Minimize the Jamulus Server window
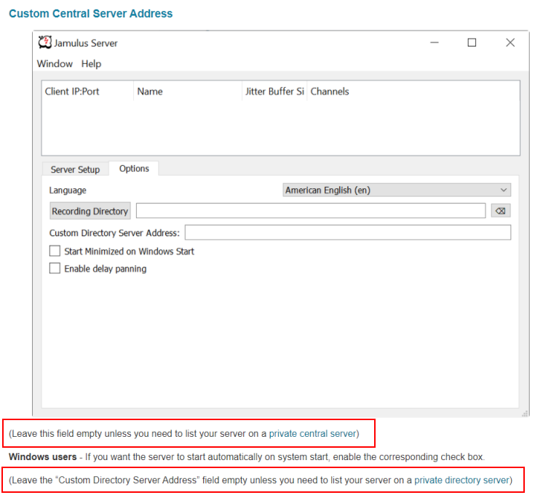 [435, 43]
